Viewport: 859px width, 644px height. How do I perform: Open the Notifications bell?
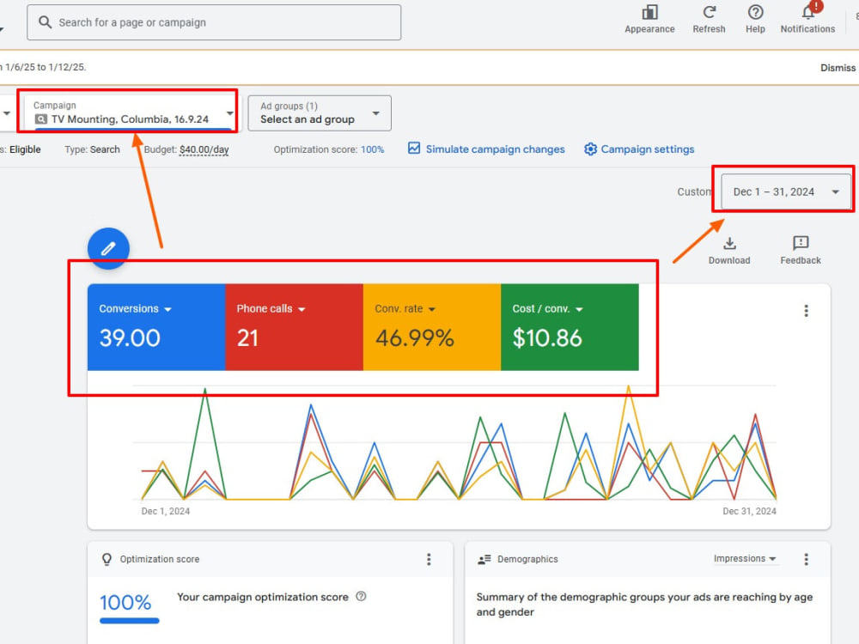(x=808, y=12)
